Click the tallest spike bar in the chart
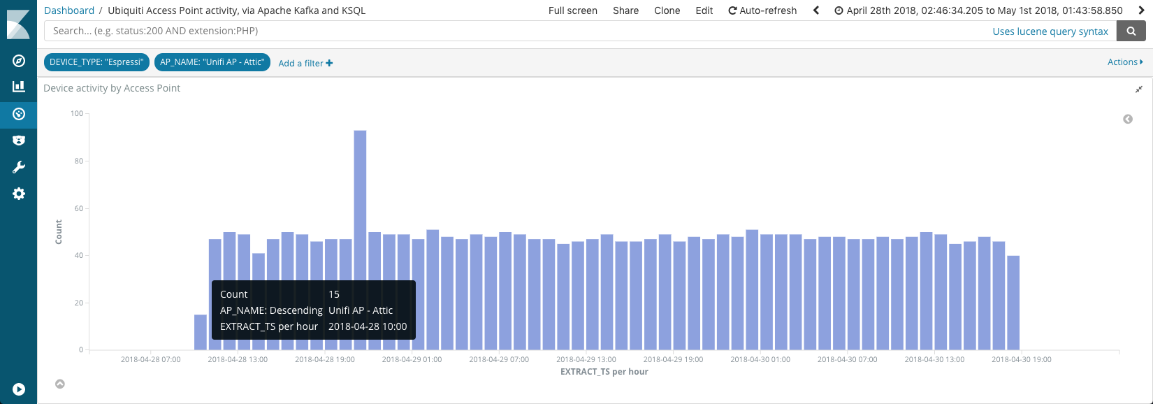 pyautogui.click(x=360, y=240)
